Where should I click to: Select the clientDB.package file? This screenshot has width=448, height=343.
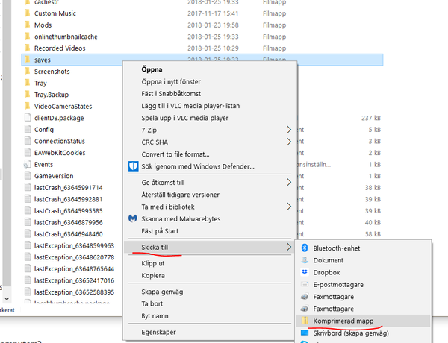point(60,118)
